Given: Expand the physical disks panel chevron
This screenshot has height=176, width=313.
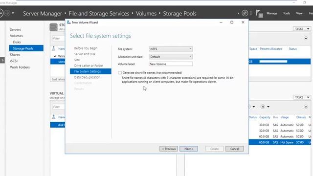Looking at the screenshot, I should tap(306, 107).
